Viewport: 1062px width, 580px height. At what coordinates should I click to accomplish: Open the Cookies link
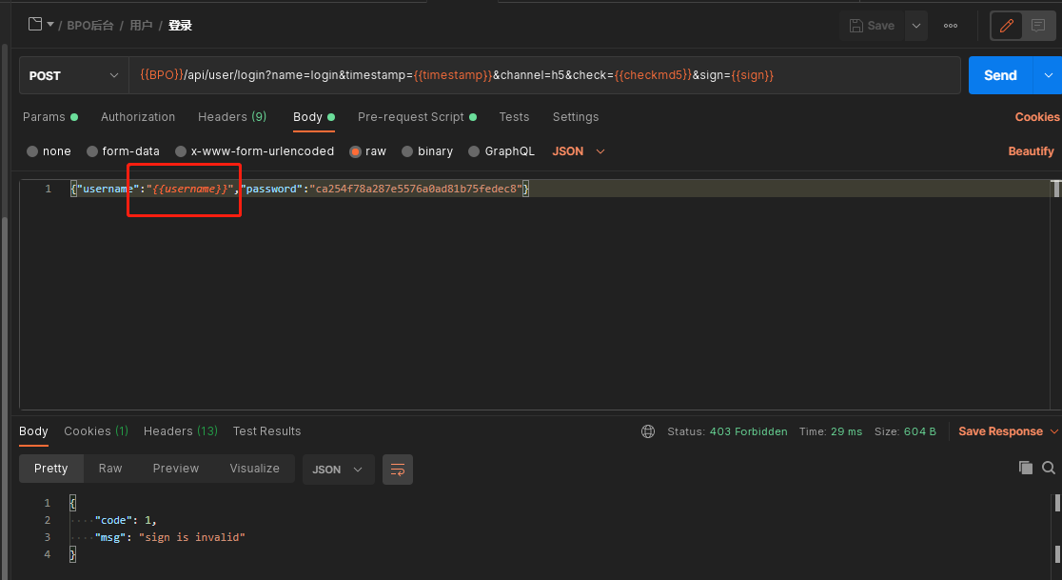[1037, 116]
